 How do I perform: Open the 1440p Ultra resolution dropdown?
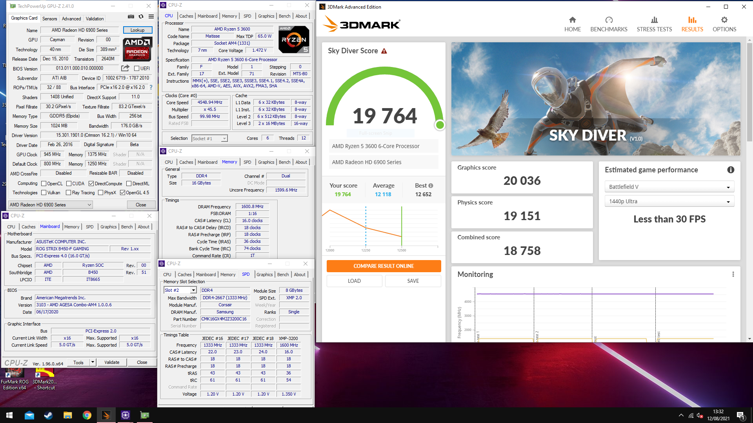(669, 201)
